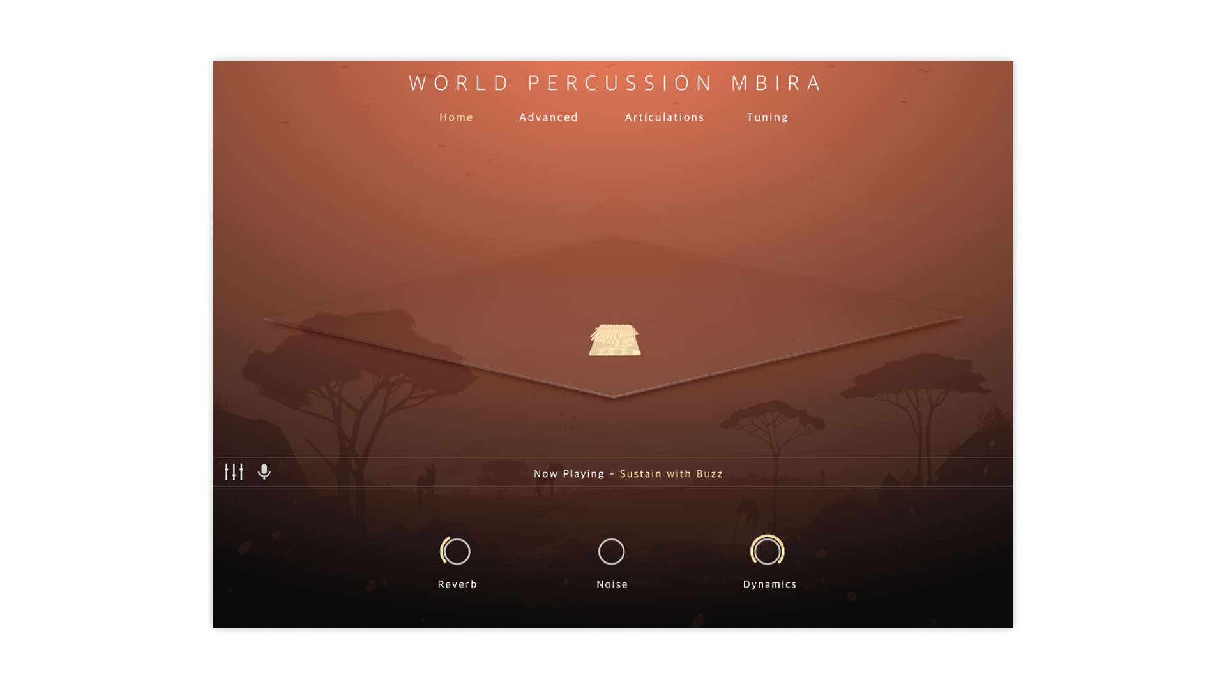The width and height of the screenshot is (1226, 689).
Task: Click the Sustain with Buzz articulation name
Action: [x=671, y=474]
